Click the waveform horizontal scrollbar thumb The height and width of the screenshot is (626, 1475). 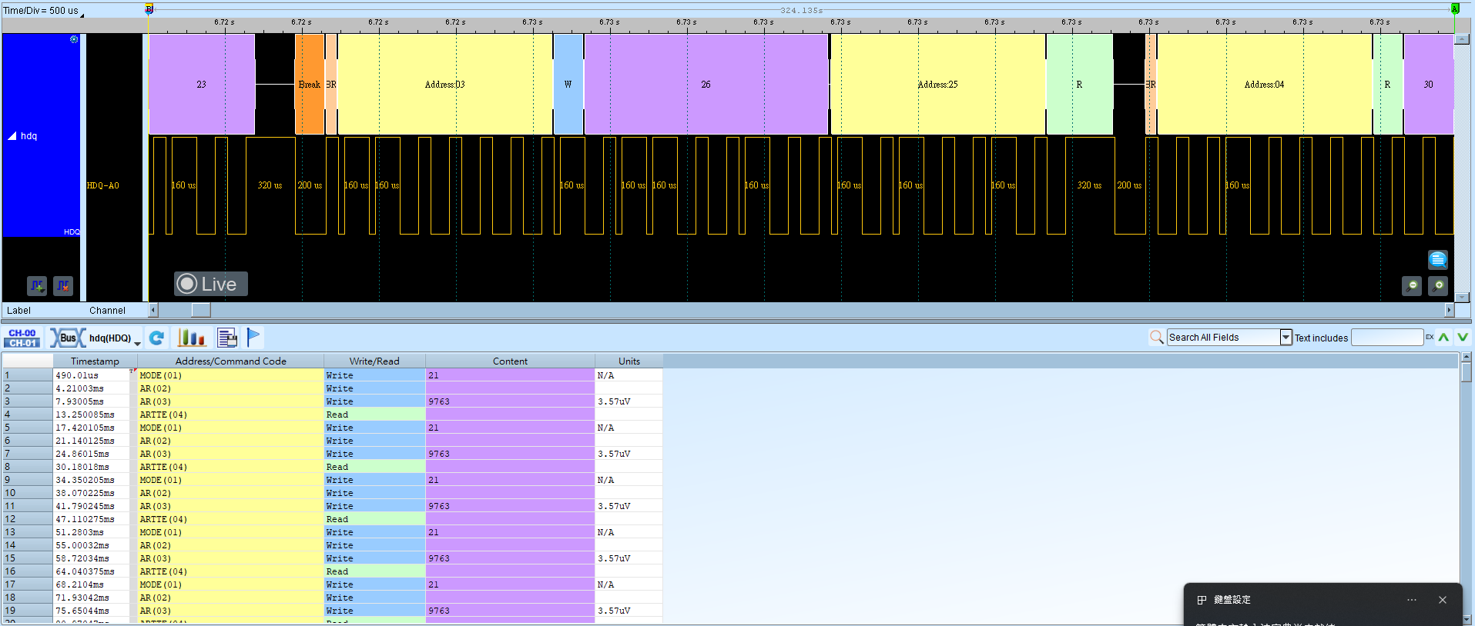coord(201,310)
